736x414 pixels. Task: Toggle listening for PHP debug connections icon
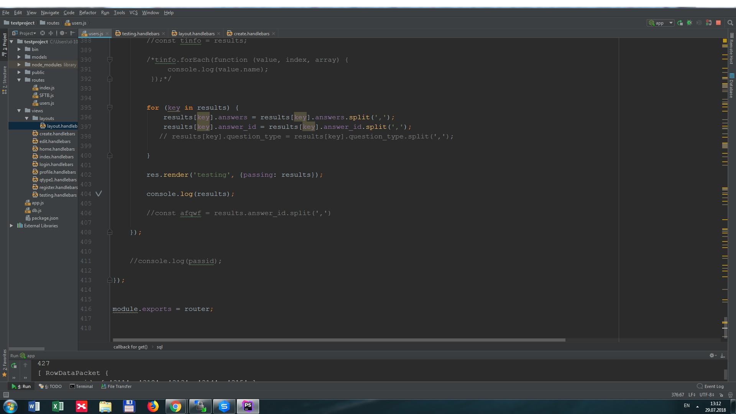pos(709,23)
